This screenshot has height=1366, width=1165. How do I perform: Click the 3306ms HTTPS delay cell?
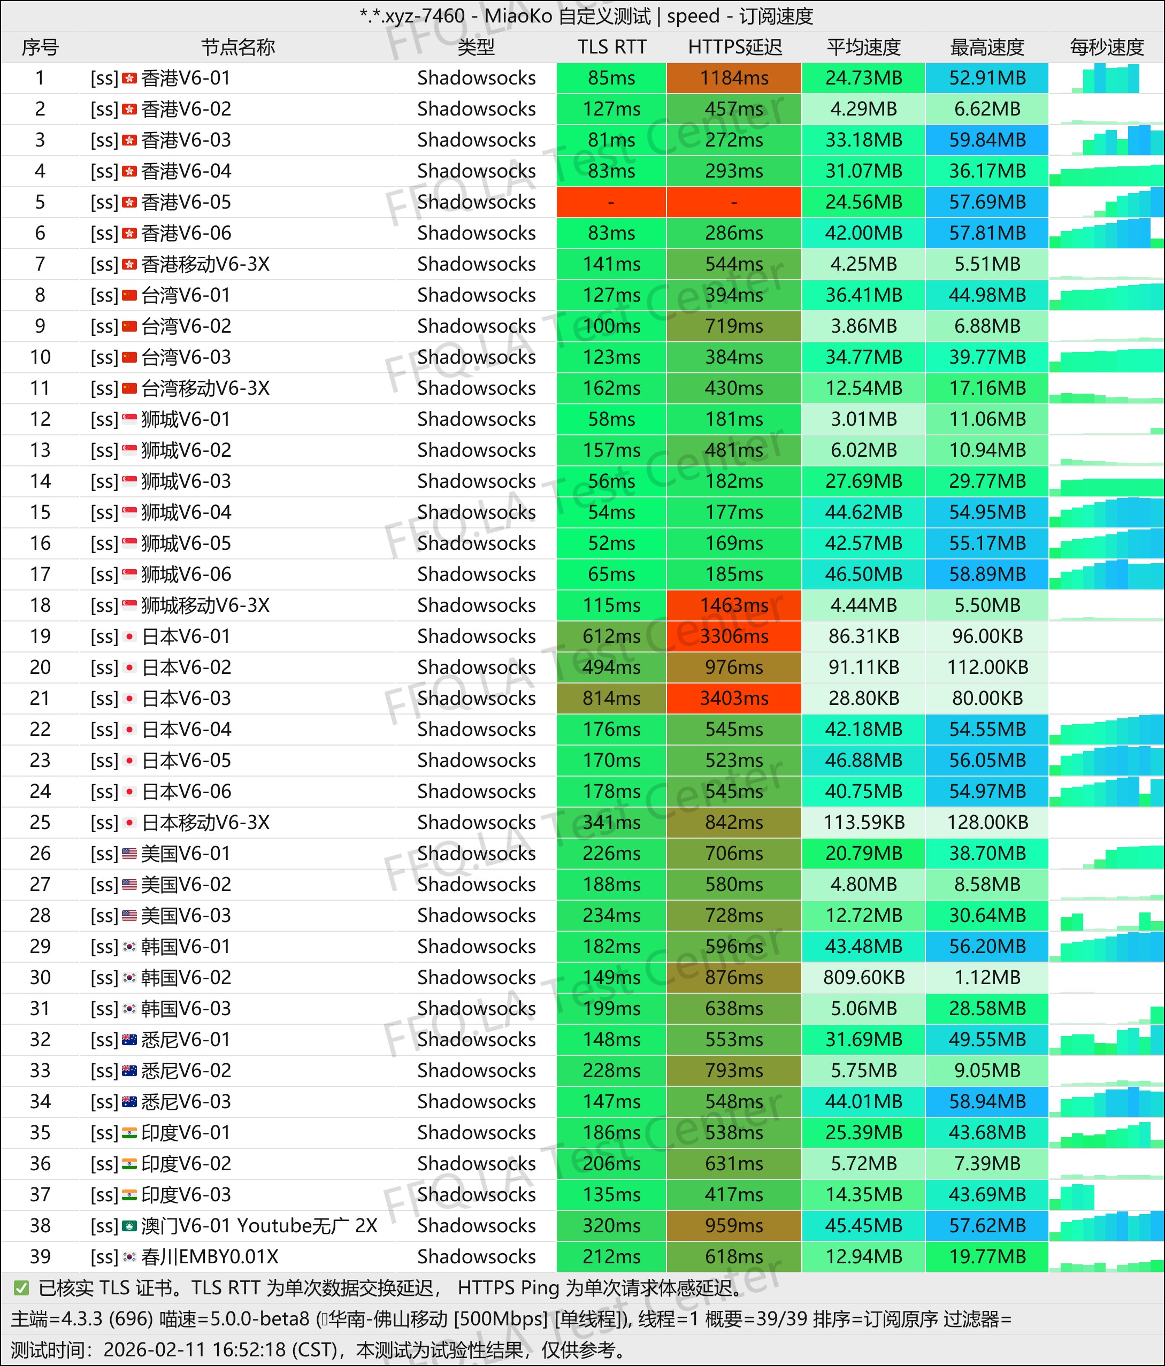(734, 636)
